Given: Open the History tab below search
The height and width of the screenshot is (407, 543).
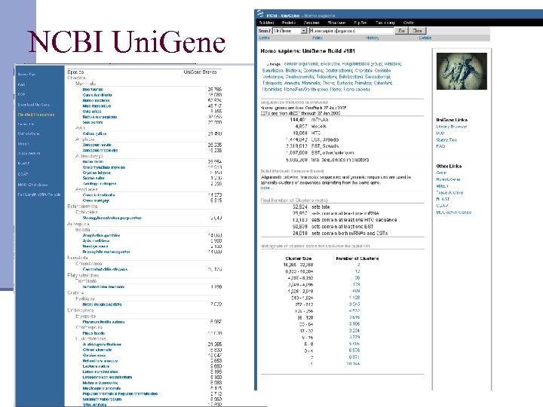Looking at the screenshot, I should [x=373, y=38].
